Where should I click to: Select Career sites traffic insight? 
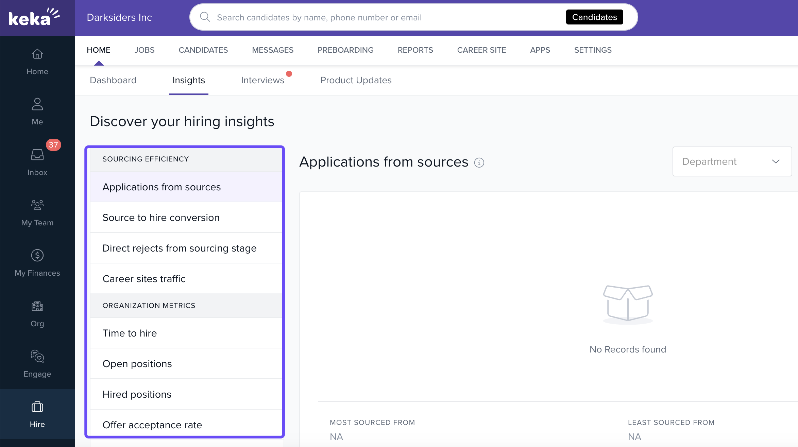[x=144, y=279]
